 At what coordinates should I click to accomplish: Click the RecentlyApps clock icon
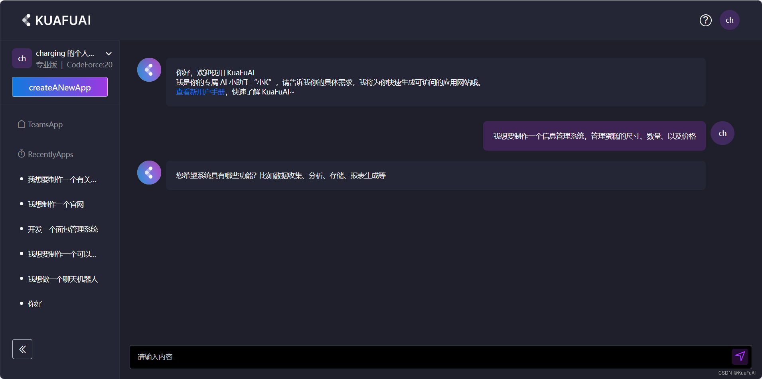tap(22, 154)
